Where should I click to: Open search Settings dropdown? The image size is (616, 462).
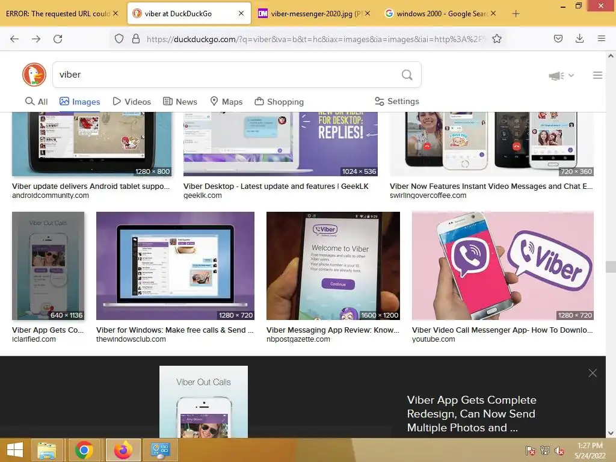point(397,101)
